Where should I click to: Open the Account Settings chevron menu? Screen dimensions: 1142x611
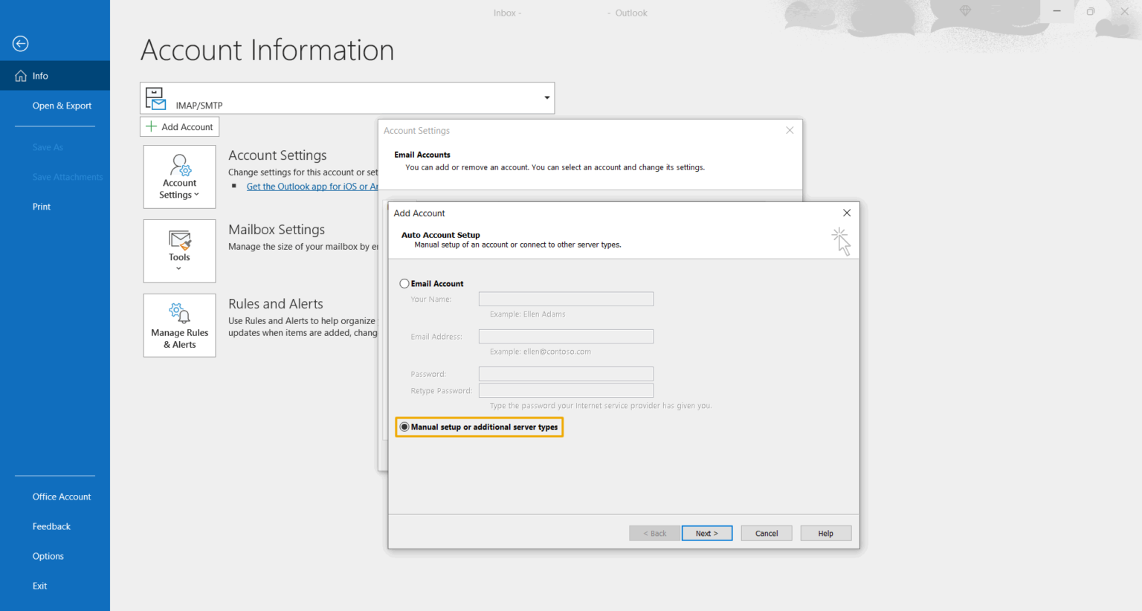click(196, 194)
